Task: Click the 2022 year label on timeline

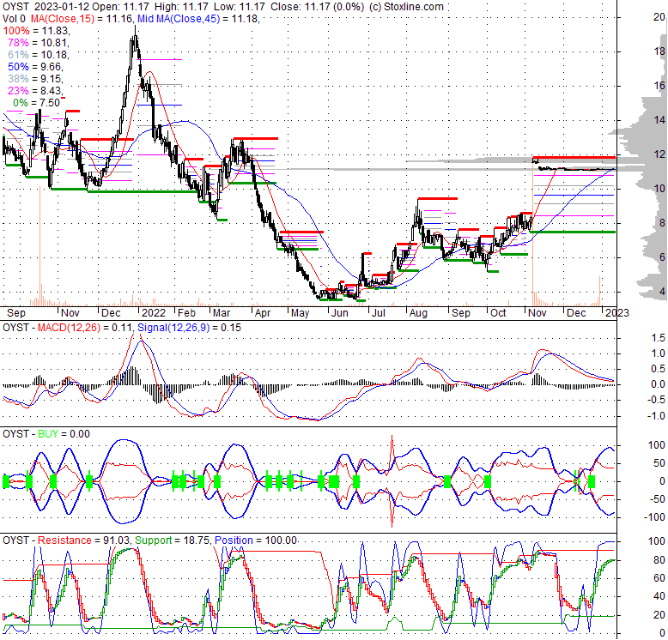Action: pyautogui.click(x=154, y=313)
